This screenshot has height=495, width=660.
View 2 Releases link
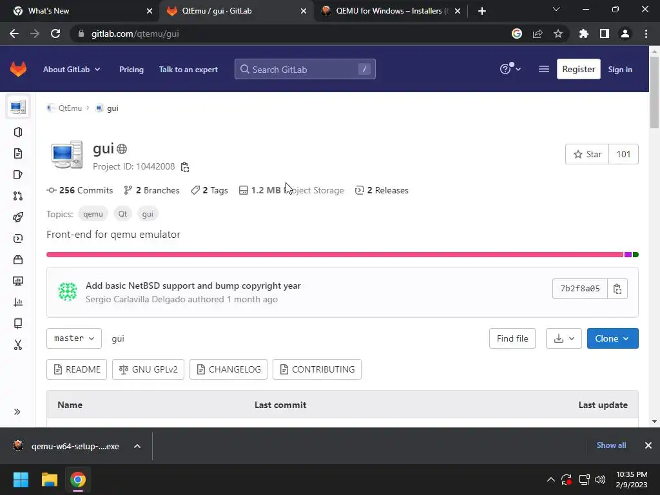click(382, 190)
